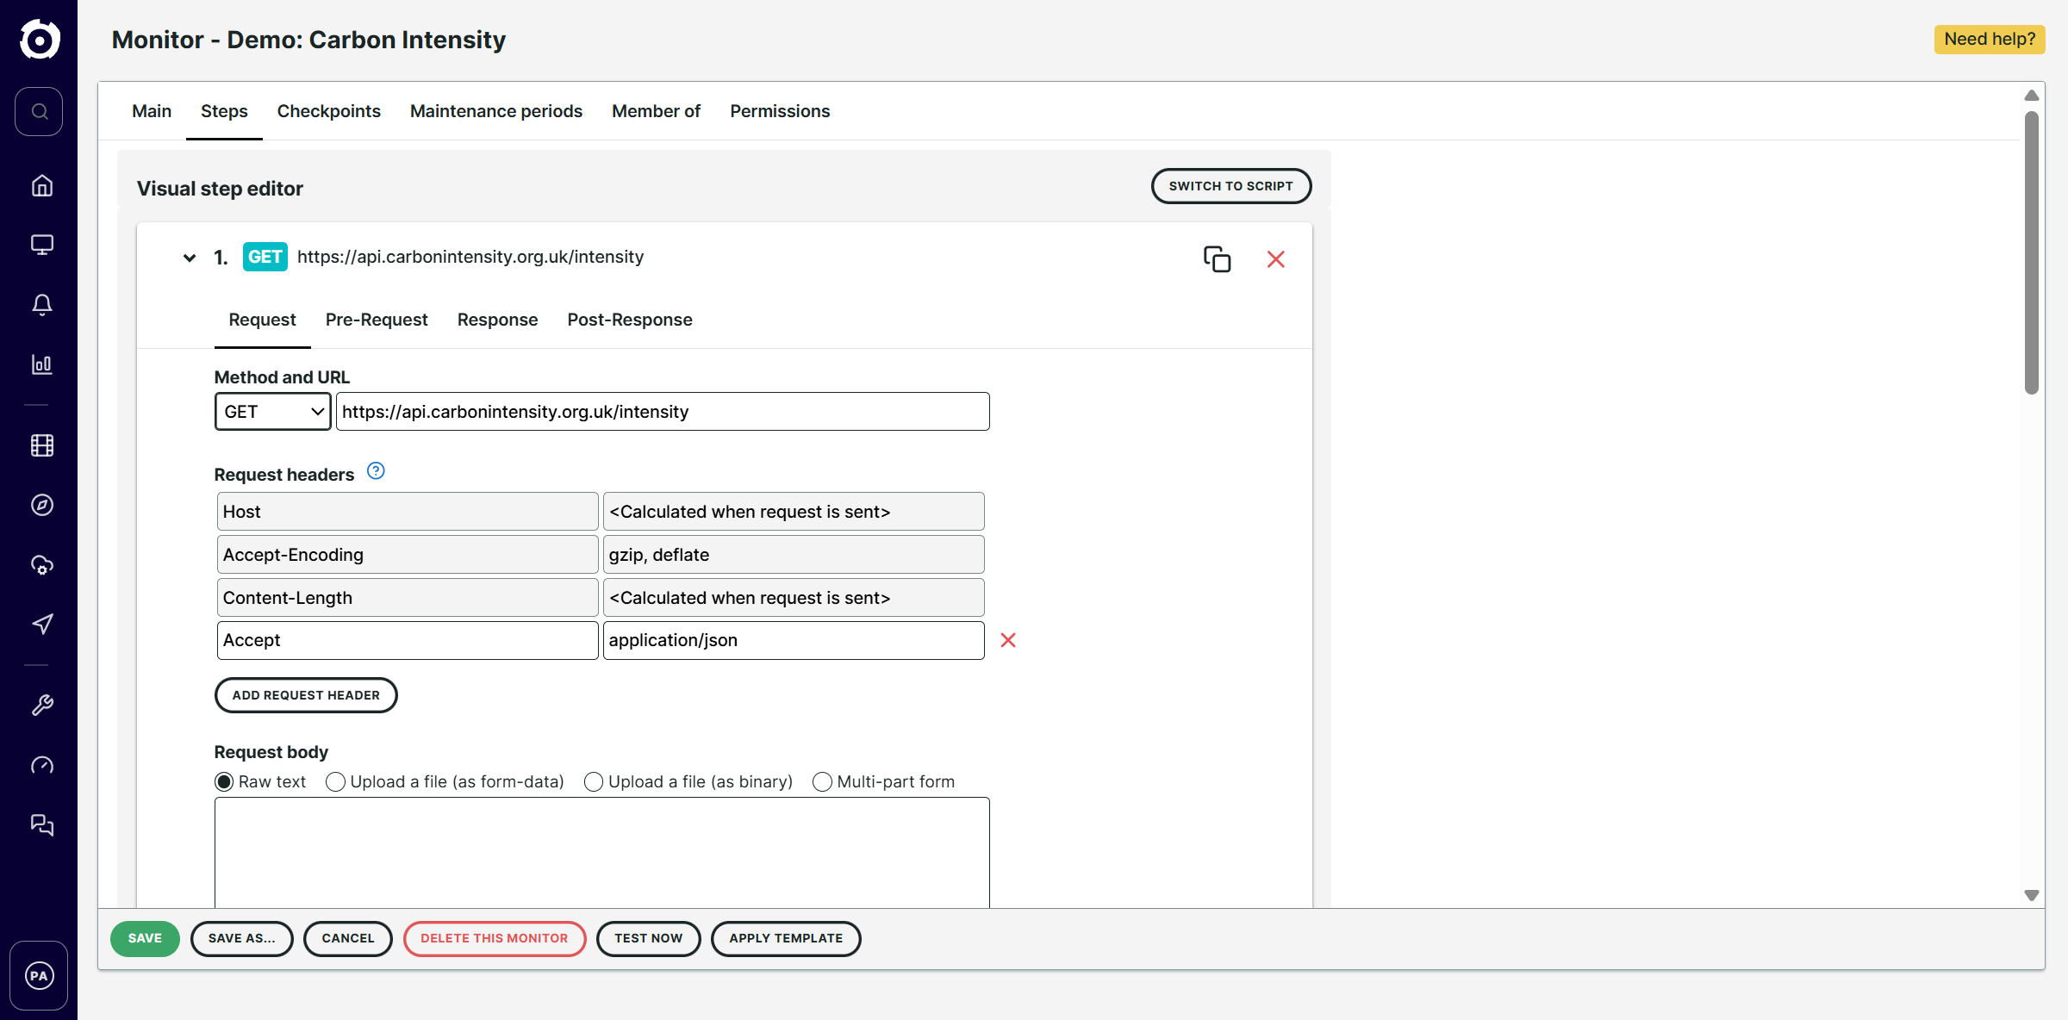Collapse step 1 with the chevron
The height and width of the screenshot is (1020, 2068).
(190, 258)
